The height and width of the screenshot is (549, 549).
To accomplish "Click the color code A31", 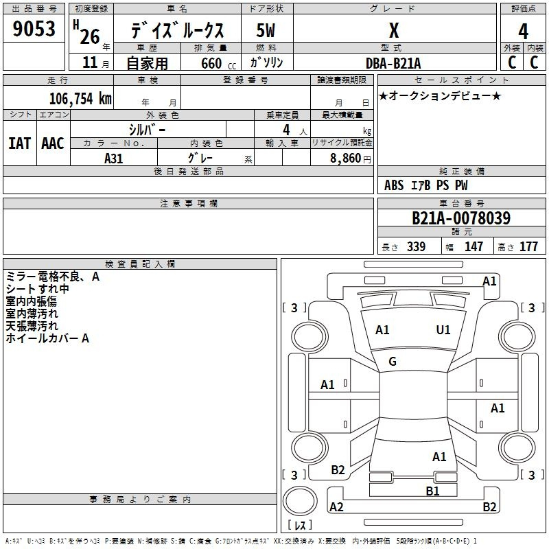I will 114,157.
